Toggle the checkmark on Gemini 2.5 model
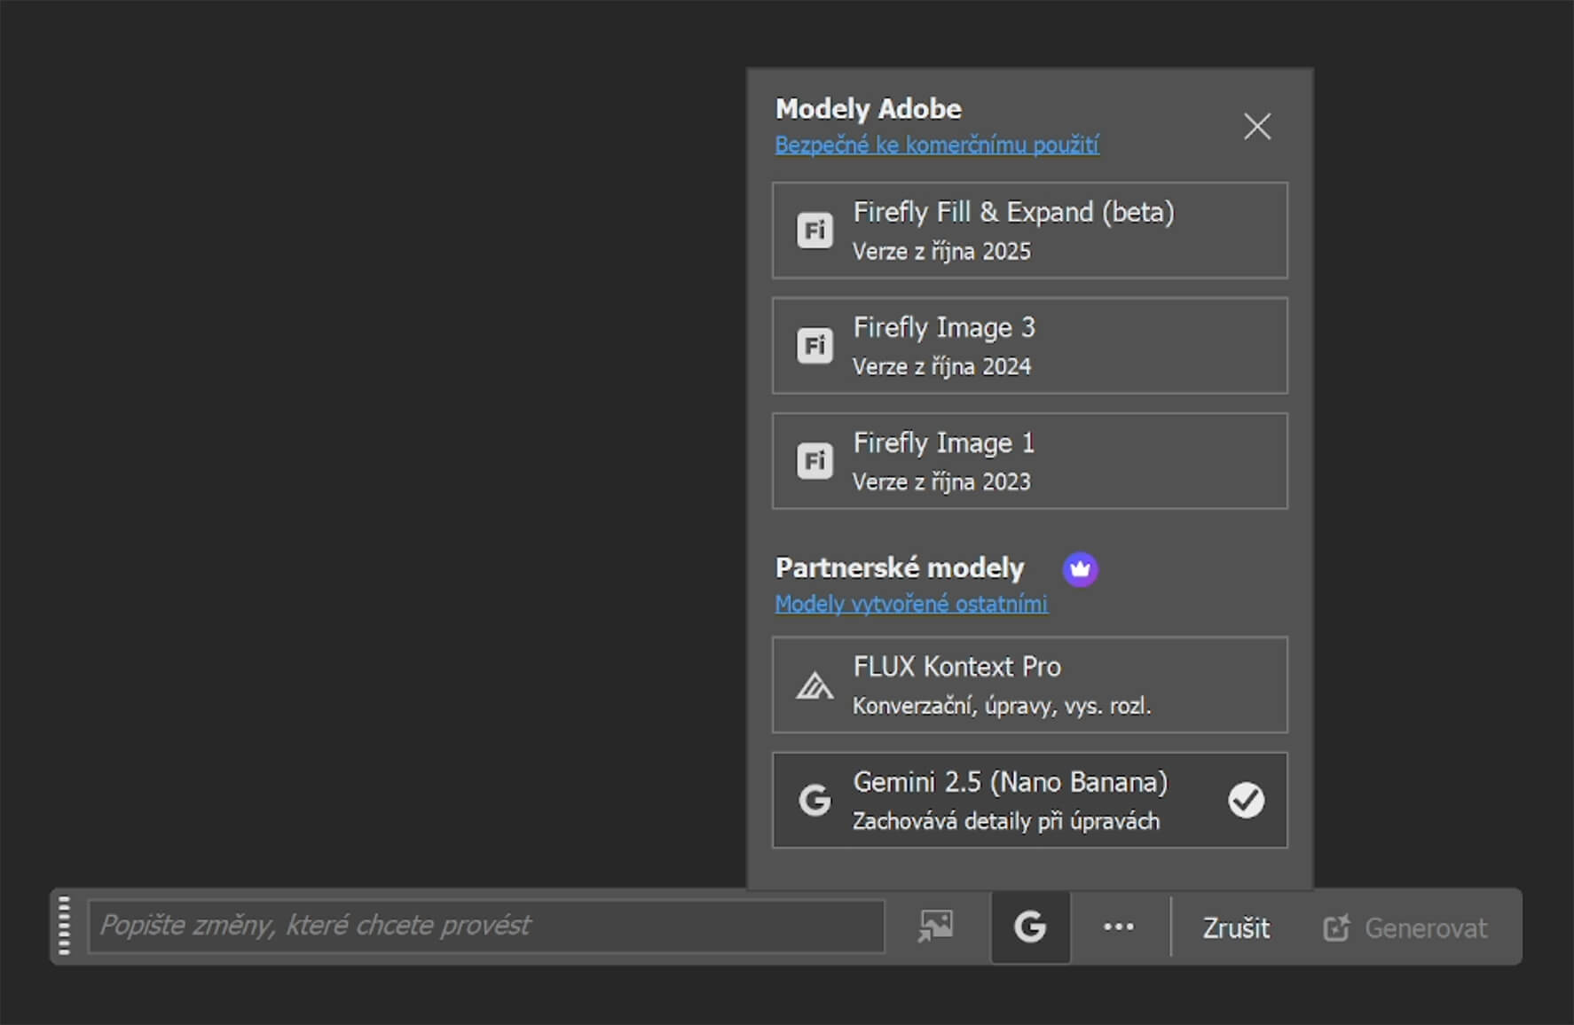The width and height of the screenshot is (1574, 1025). [1246, 800]
